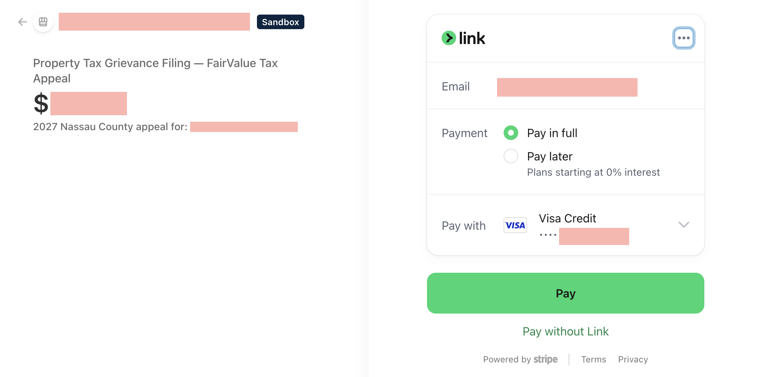
Task: Open the Terms link
Action: point(593,359)
